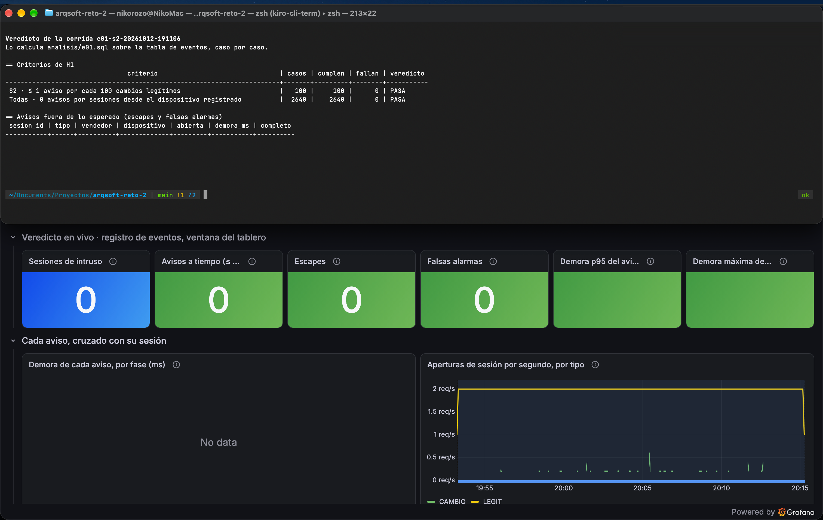The width and height of the screenshot is (823, 520).
Task: Click the green zoom button of terminal
Action: click(x=33, y=13)
